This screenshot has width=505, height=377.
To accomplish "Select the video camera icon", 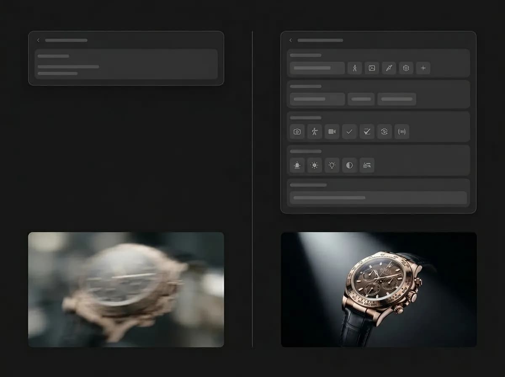I will (x=332, y=132).
